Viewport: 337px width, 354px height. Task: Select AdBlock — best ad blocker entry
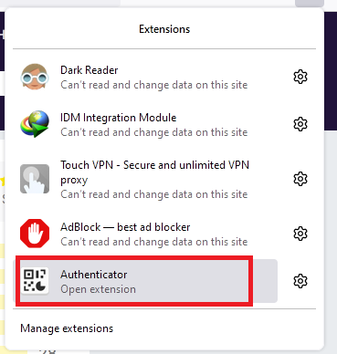pos(145,234)
